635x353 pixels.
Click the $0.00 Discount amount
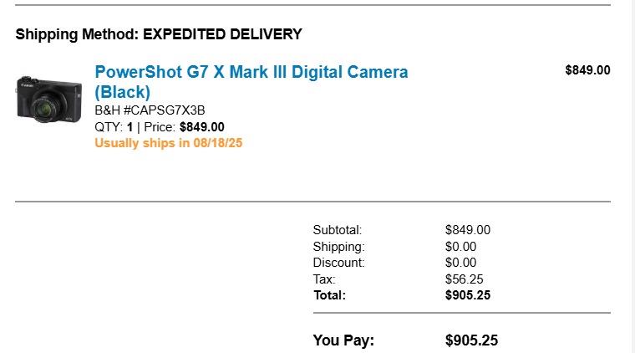[460, 263]
